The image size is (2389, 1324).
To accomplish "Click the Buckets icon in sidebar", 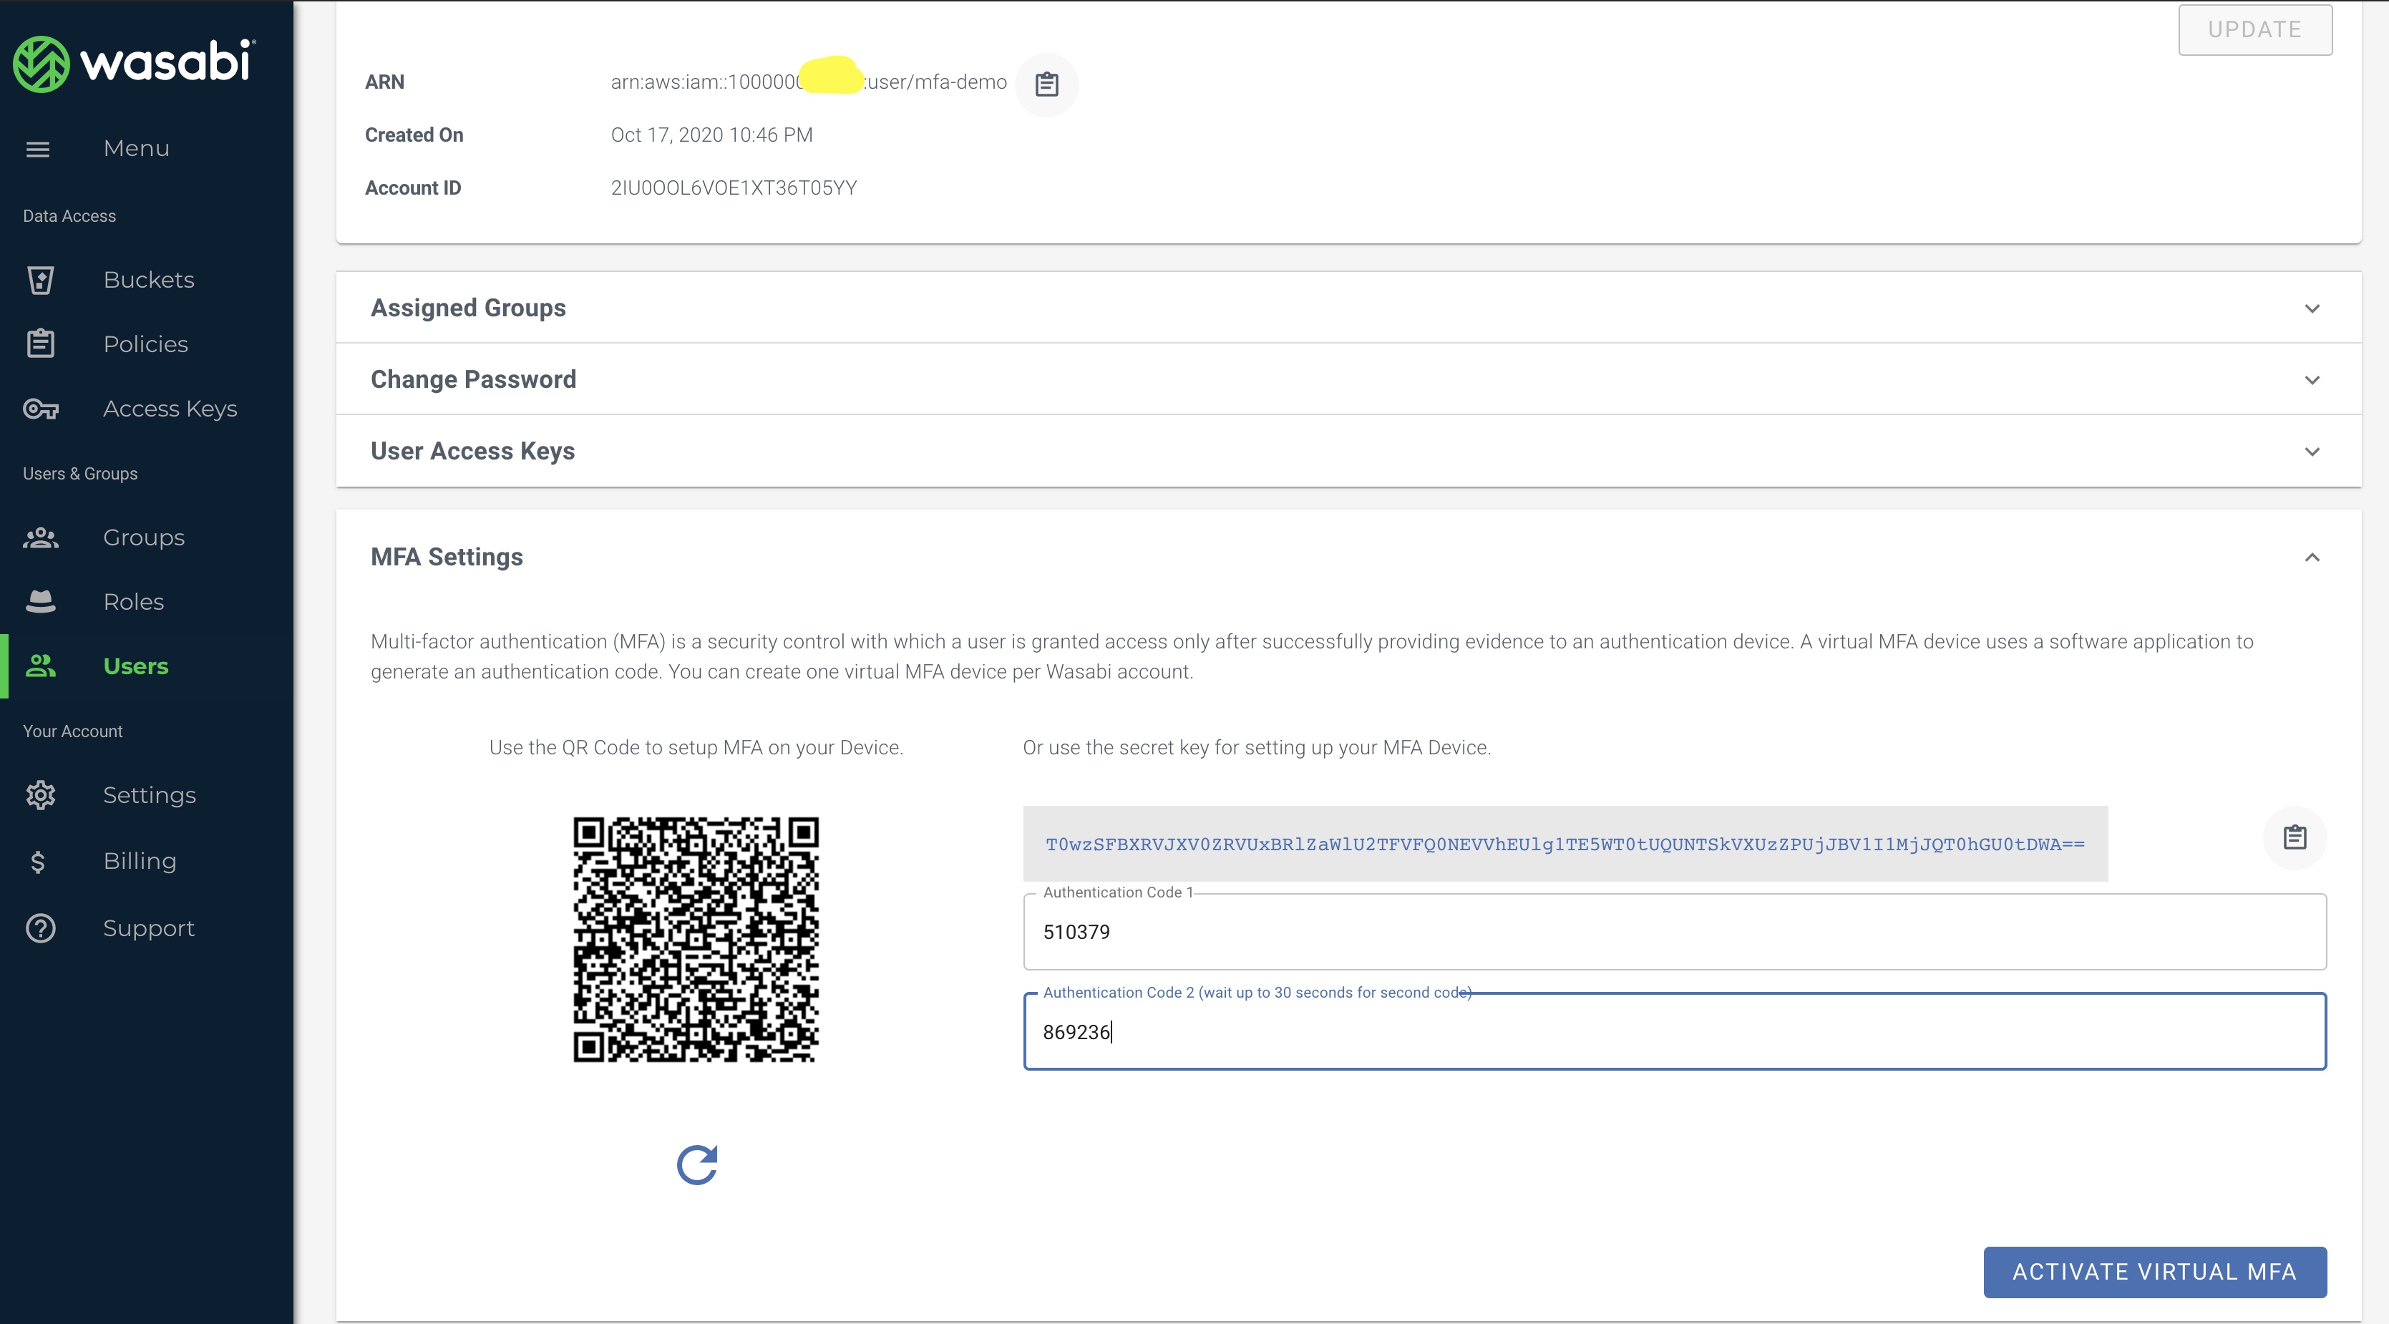I will [41, 279].
